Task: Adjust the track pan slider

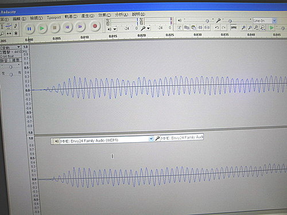Action: 11,75
